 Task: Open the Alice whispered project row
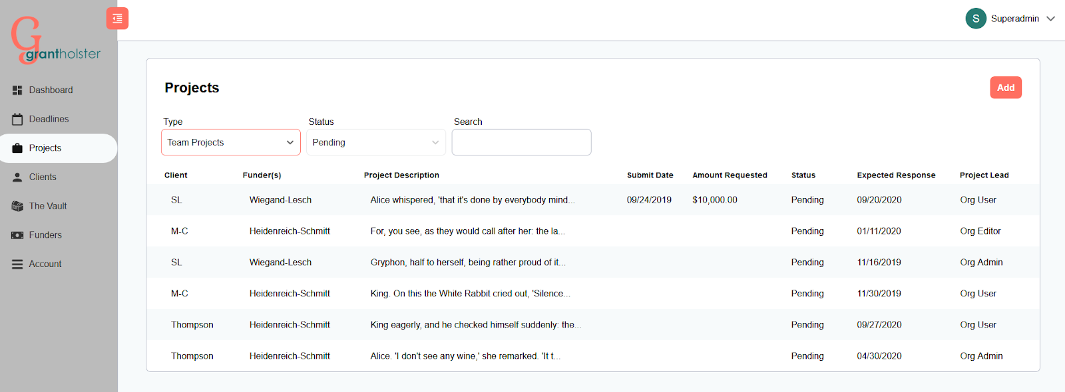593,200
